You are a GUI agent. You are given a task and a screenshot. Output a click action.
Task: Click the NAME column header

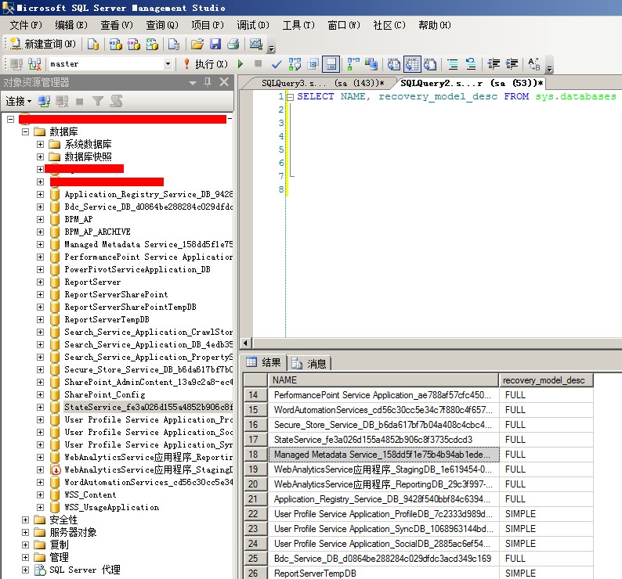383,380
